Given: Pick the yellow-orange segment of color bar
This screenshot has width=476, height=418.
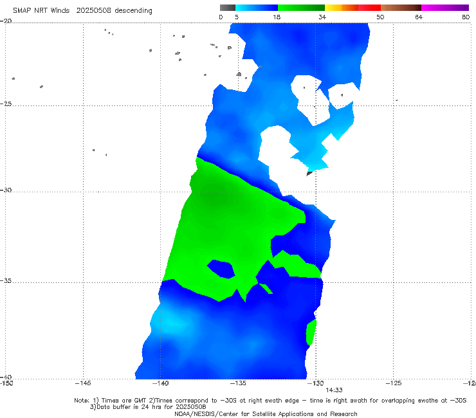Looking at the screenshot, I should (x=342, y=8).
